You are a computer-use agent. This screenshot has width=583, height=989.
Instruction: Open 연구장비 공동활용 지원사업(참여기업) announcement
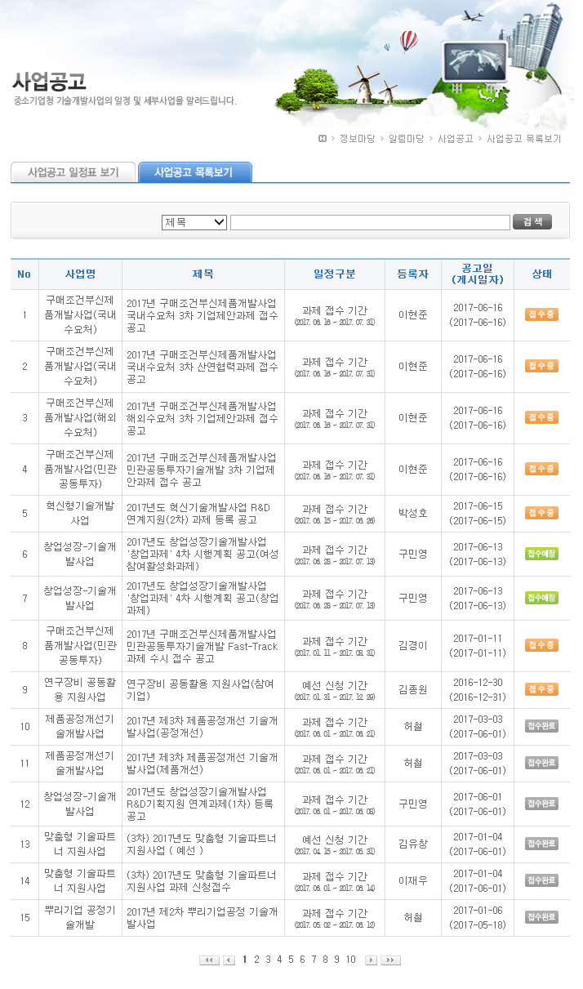pos(202,689)
